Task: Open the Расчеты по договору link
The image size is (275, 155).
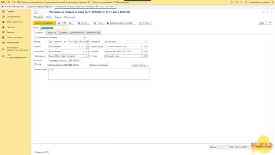Action: tap(99, 65)
